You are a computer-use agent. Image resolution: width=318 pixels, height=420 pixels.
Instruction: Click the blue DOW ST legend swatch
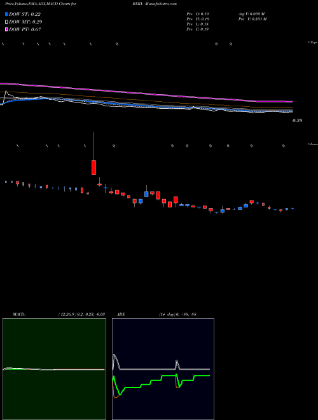tap(6, 14)
